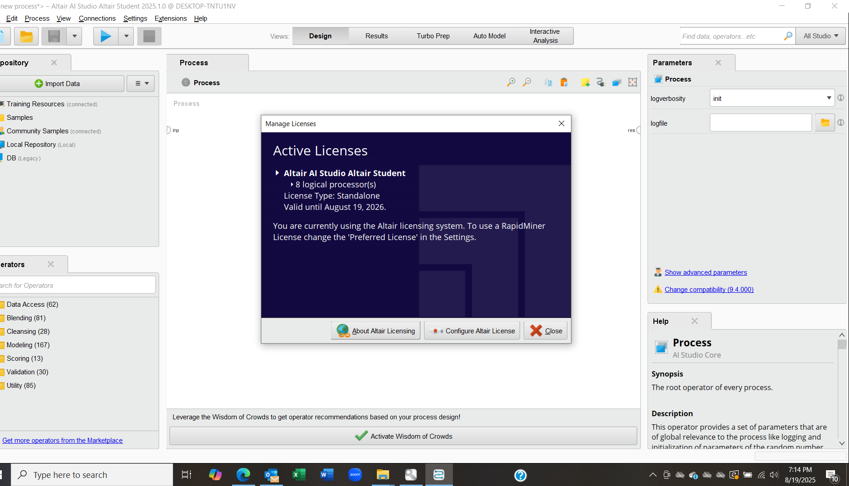The width and height of the screenshot is (849, 486).
Task: Click the global search field
Action: pos(731,36)
